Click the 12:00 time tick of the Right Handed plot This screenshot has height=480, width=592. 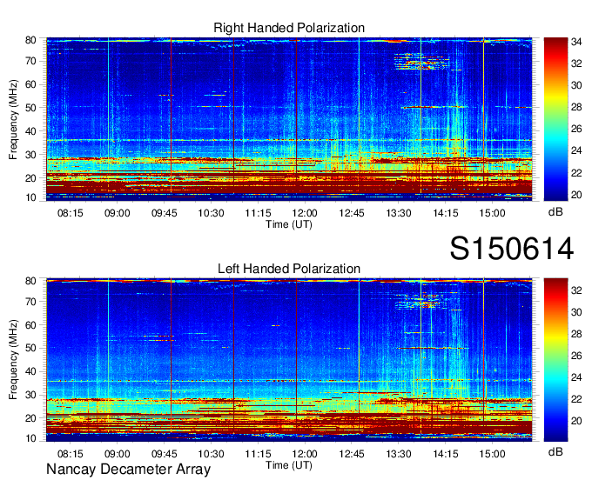(305, 213)
